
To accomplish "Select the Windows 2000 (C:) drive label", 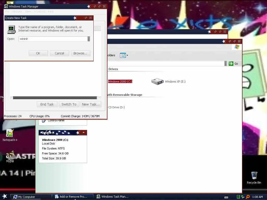I will (x=120, y=82).
